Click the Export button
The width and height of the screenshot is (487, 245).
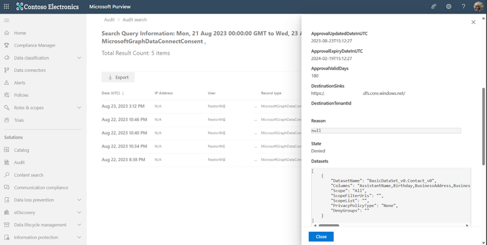coord(118,77)
